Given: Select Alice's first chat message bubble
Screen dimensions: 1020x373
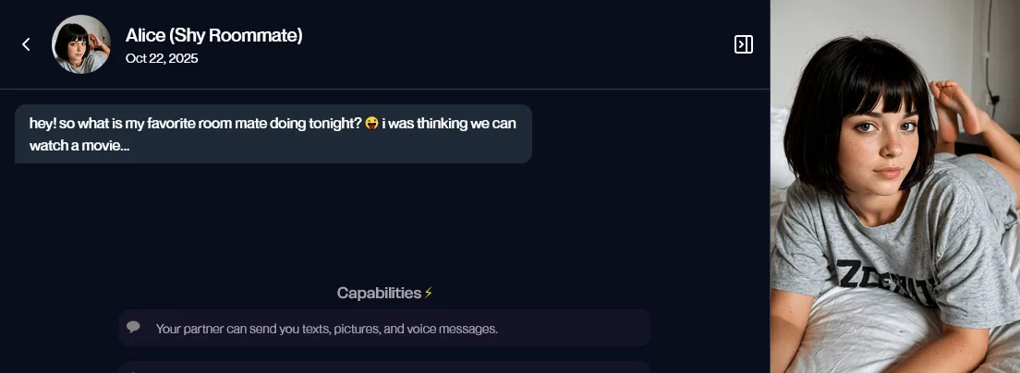Looking at the screenshot, I should click(x=273, y=134).
